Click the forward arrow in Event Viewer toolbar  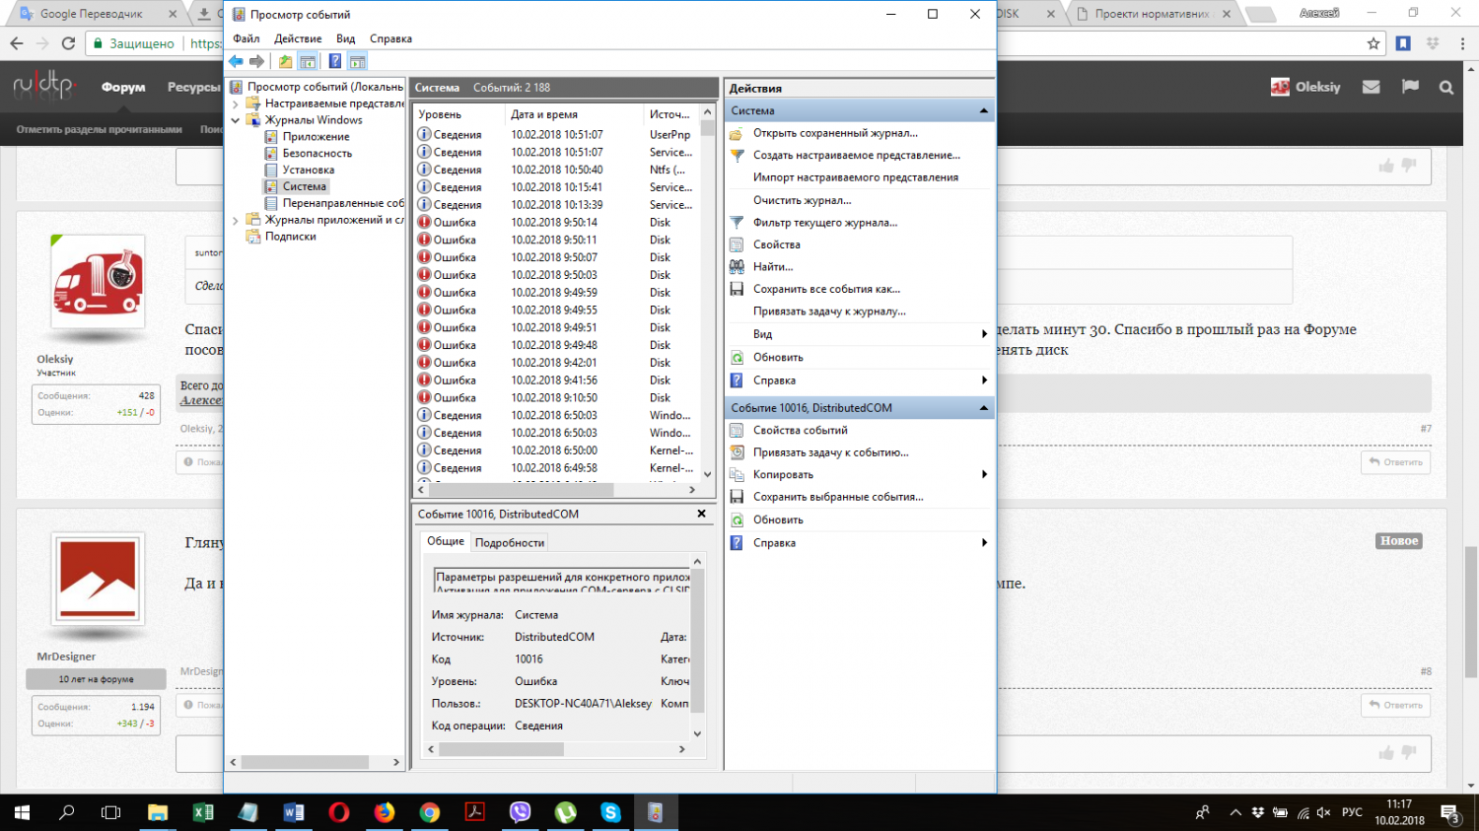tap(257, 61)
